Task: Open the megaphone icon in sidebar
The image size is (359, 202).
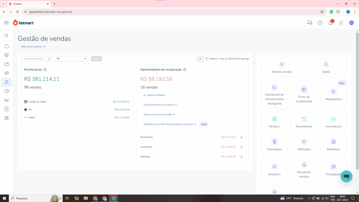Action: [6, 73]
